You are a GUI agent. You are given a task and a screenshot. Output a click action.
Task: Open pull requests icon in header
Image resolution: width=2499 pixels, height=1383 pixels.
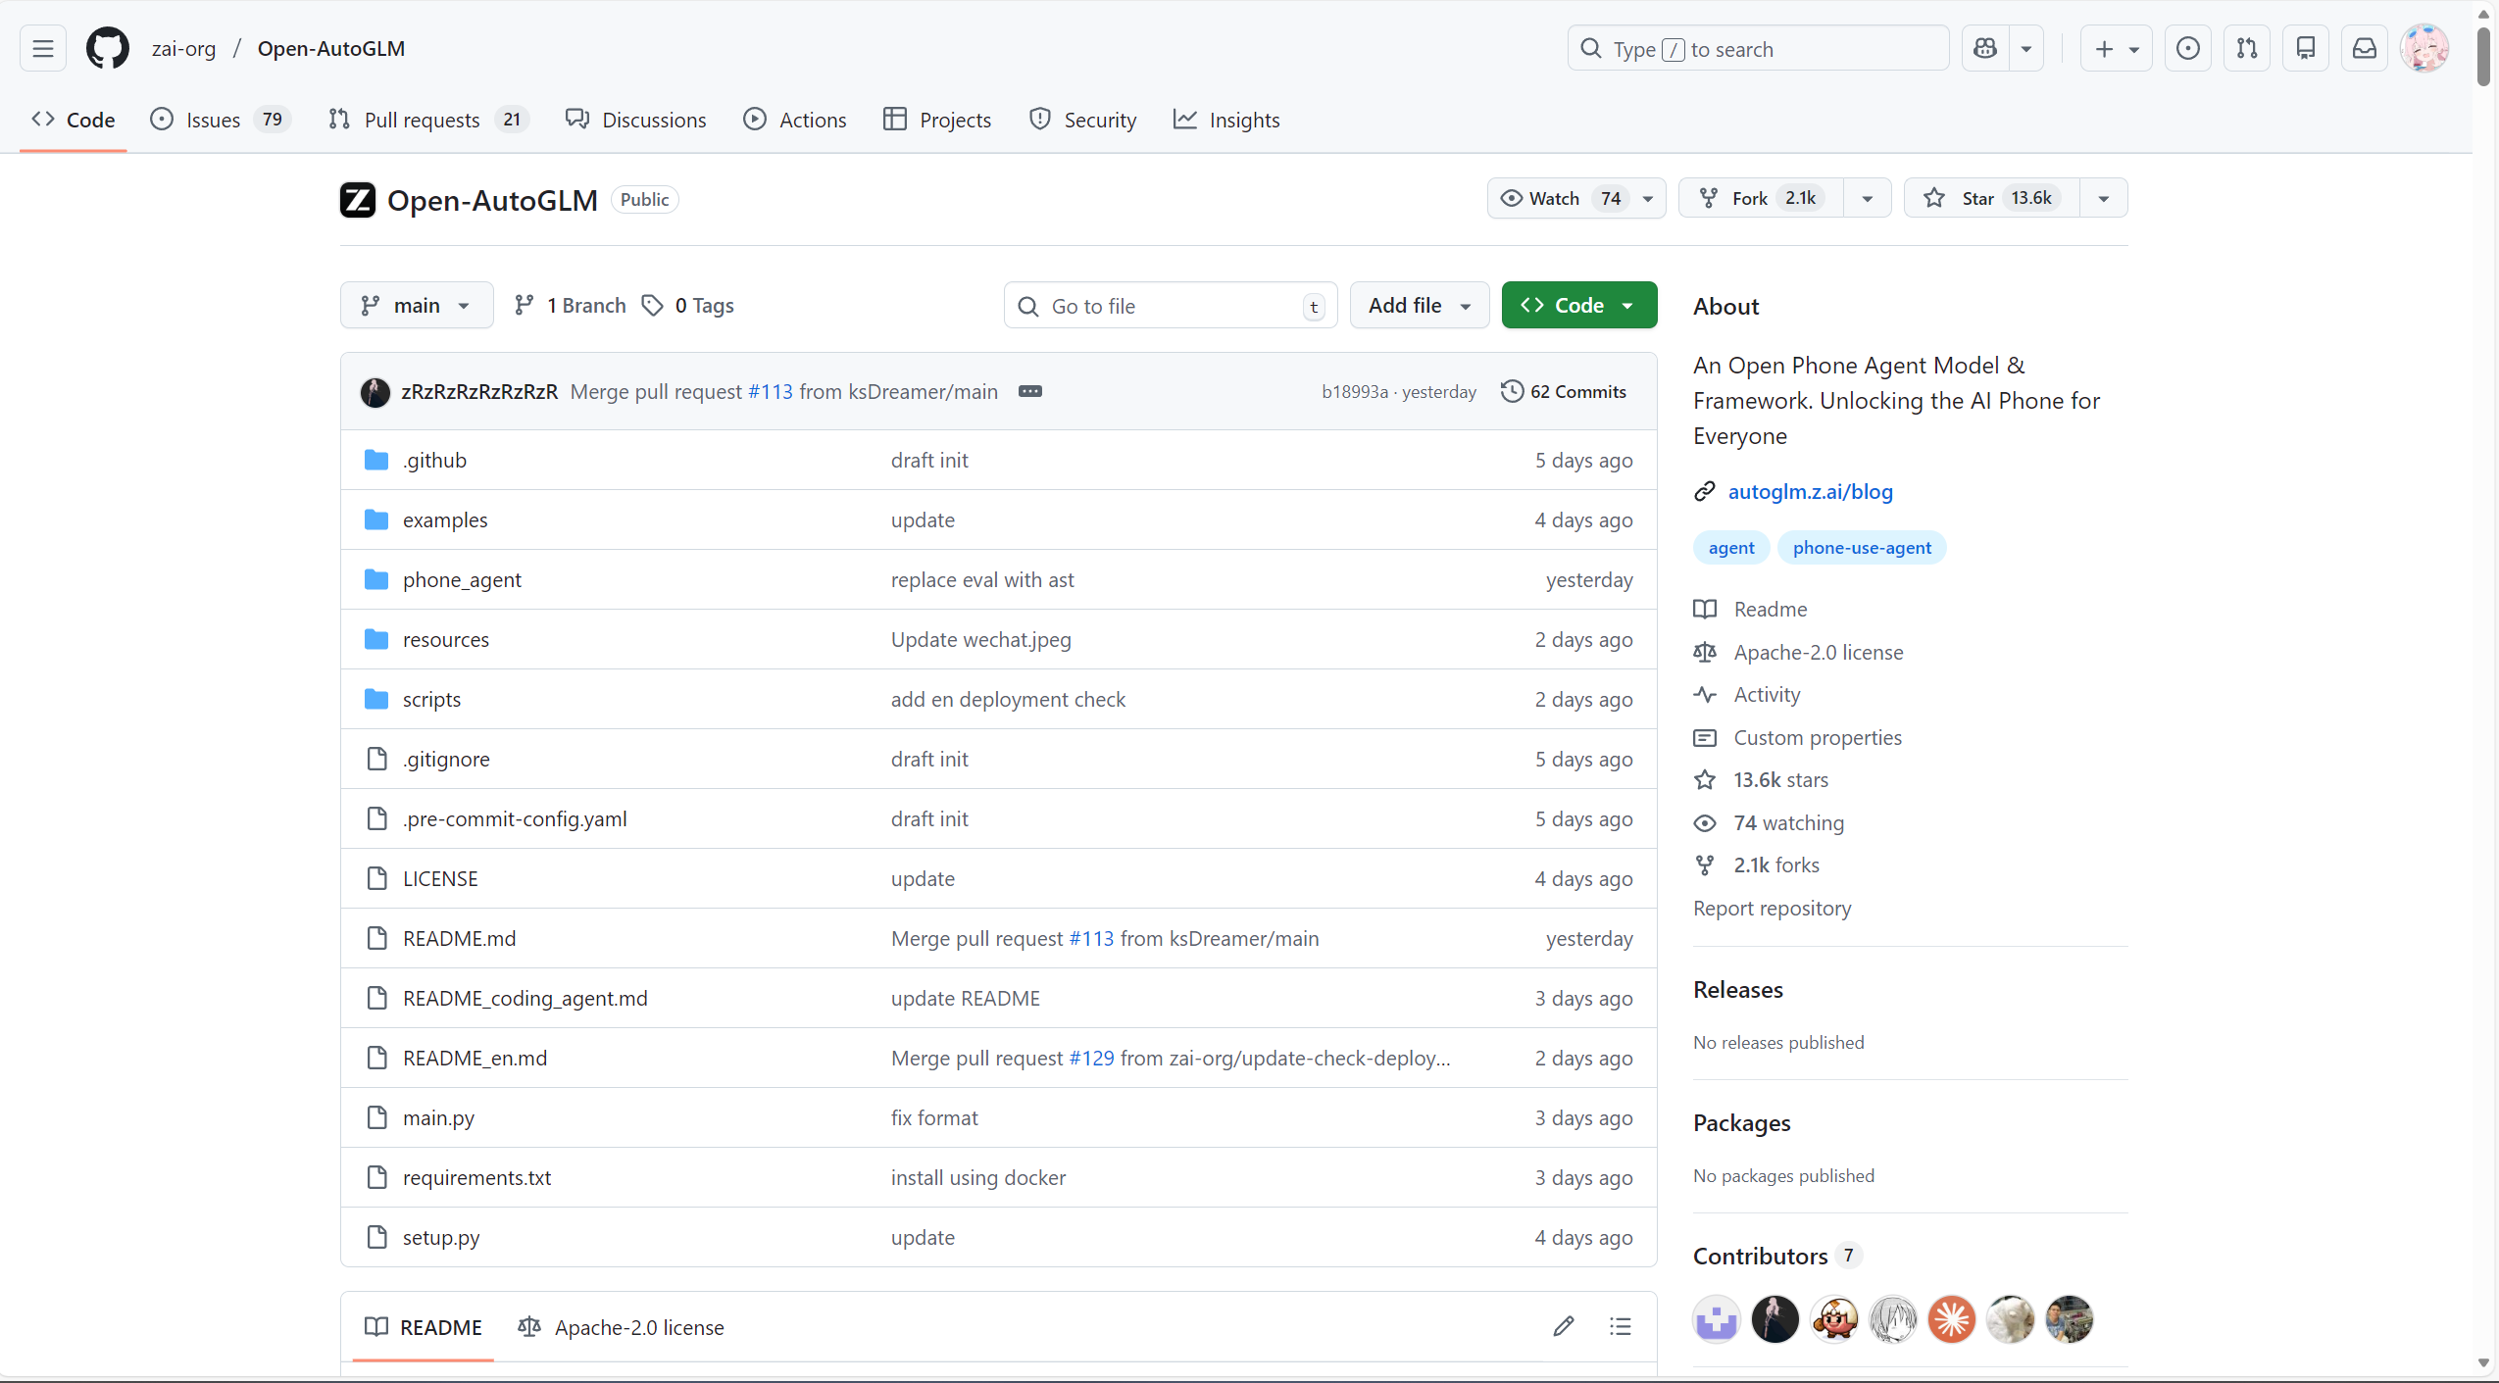2246,48
